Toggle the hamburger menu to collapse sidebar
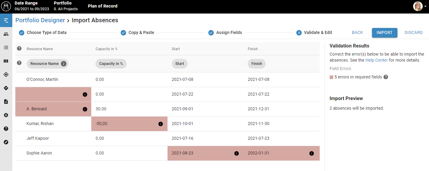The height and width of the screenshot is (171, 429). (x=6, y=20)
